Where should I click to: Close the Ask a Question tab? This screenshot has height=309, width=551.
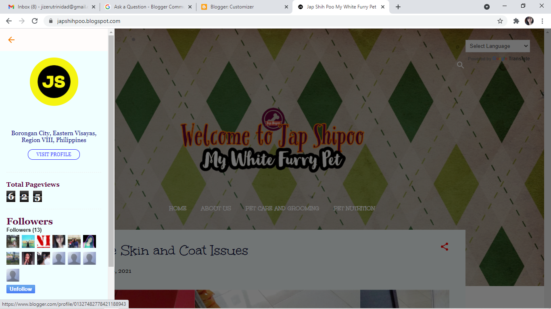(190, 7)
